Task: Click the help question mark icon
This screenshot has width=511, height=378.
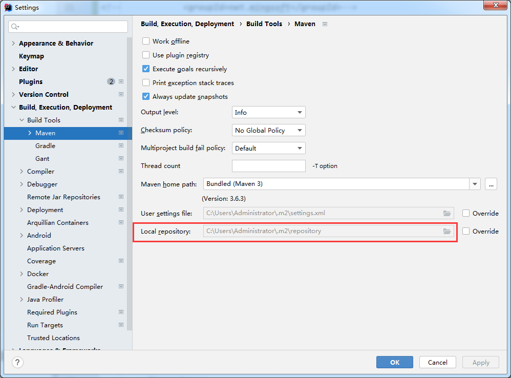Action: (x=18, y=362)
